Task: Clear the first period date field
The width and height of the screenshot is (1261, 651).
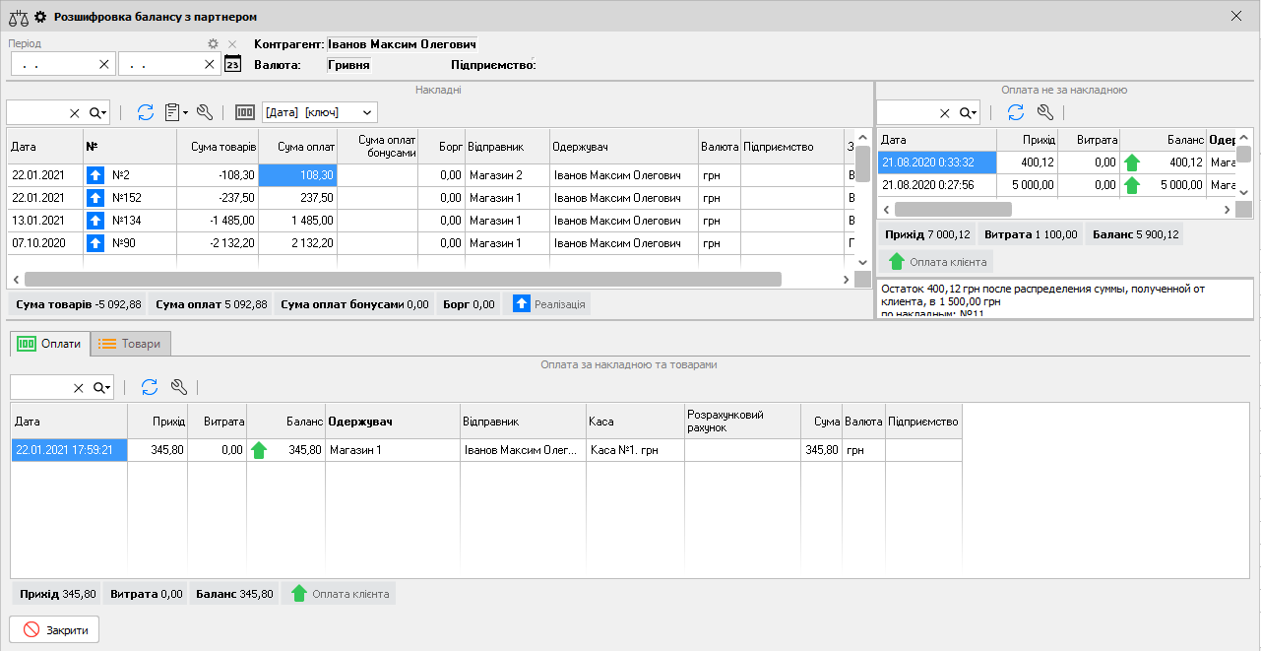Action: tap(104, 64)
